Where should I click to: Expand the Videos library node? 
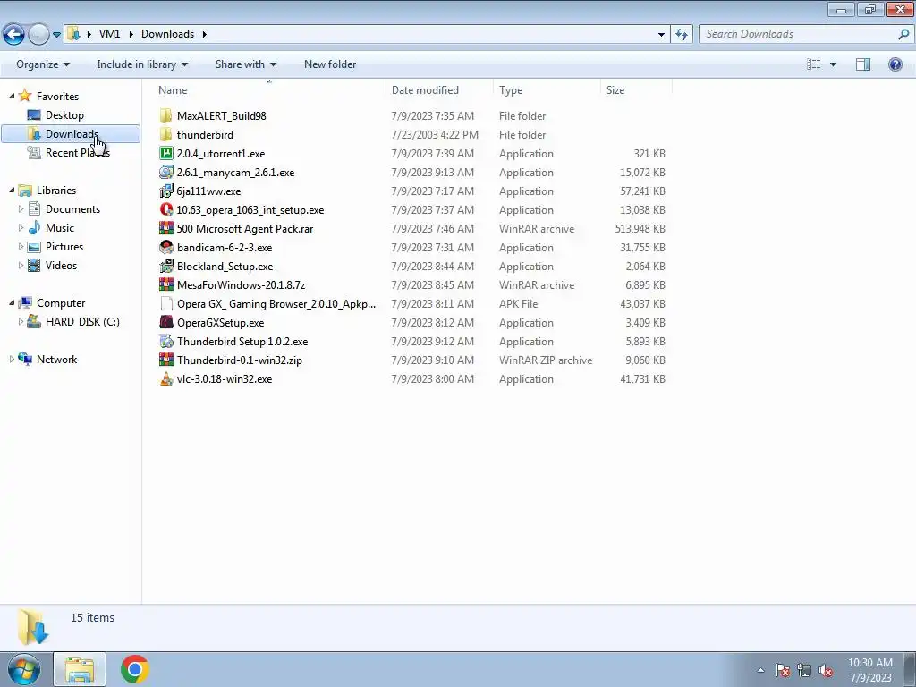click(x=21, y=265)
